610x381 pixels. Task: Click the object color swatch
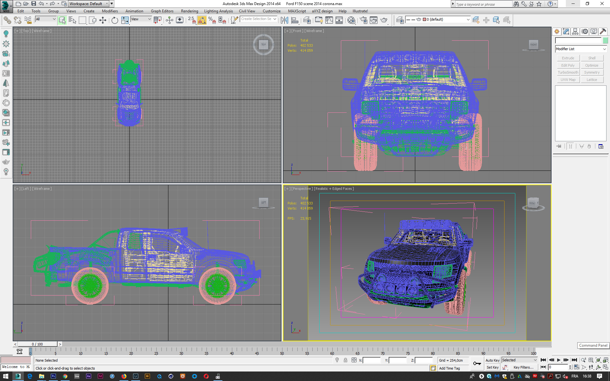coord(605,40)
